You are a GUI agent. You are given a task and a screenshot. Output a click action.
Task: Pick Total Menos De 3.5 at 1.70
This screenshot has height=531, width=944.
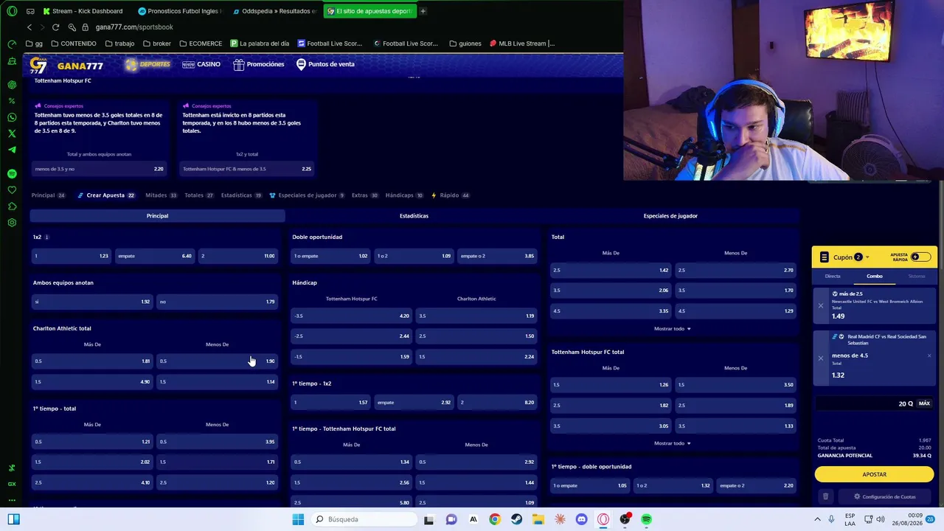point(736,291)
